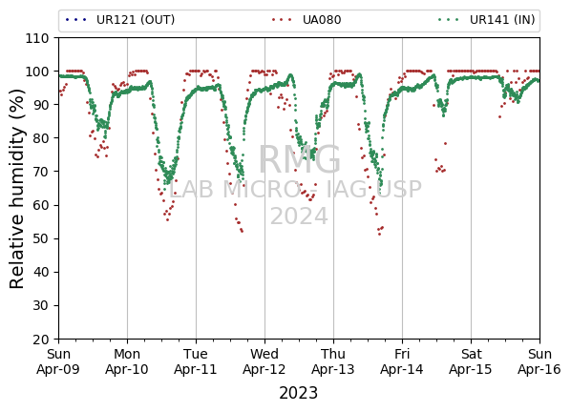Click the green dotted UR141 legend marker

pos(448,20)
